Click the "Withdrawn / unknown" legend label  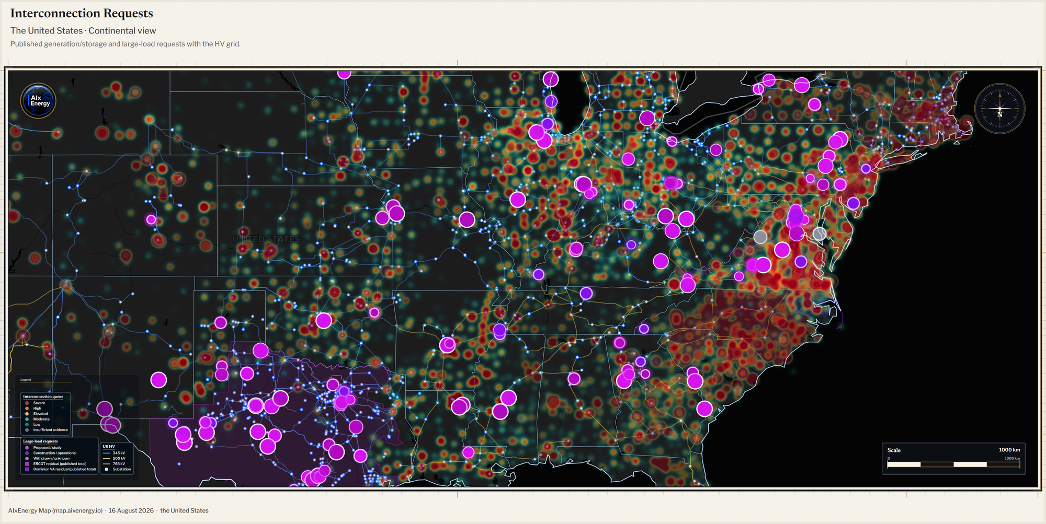[x=51, y=459]
